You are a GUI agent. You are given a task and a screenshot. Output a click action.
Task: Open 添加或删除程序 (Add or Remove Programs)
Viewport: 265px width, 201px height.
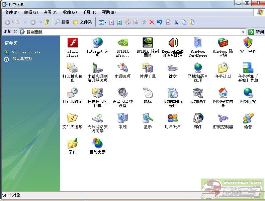click(173, 93)
